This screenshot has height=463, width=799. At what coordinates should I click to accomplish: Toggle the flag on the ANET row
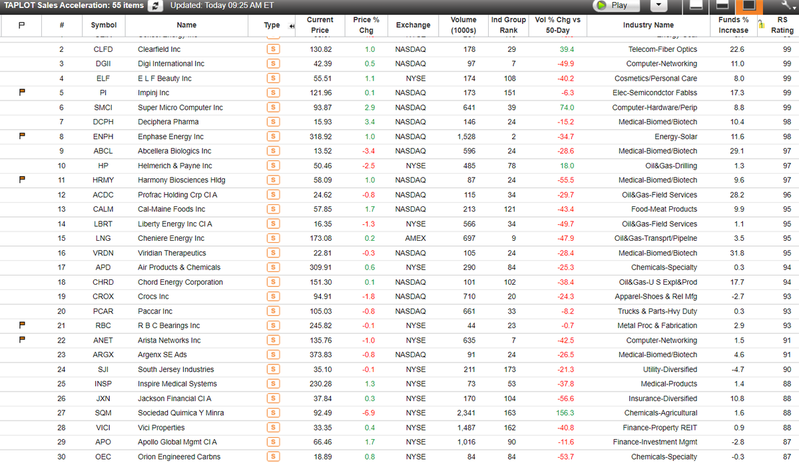pyautogui.click(x=22, y=340)
